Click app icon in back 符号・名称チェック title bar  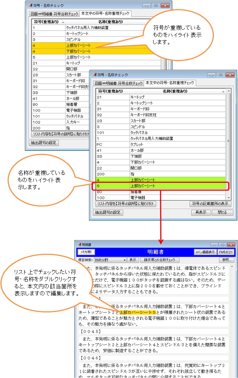click(x=31, y=5)
